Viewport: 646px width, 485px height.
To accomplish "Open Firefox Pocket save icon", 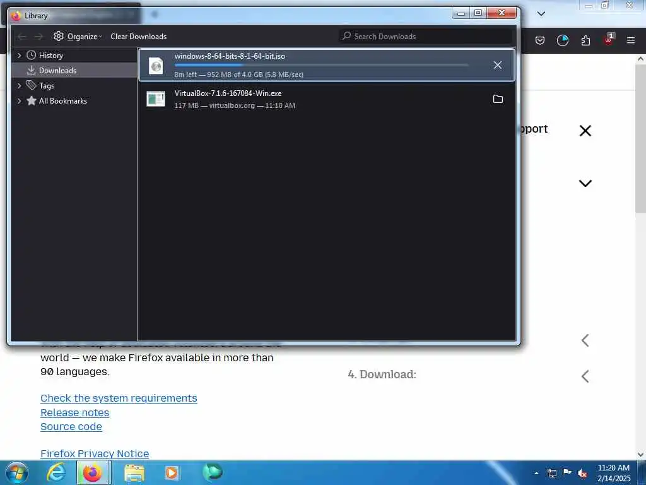I will tap(540, 40).
